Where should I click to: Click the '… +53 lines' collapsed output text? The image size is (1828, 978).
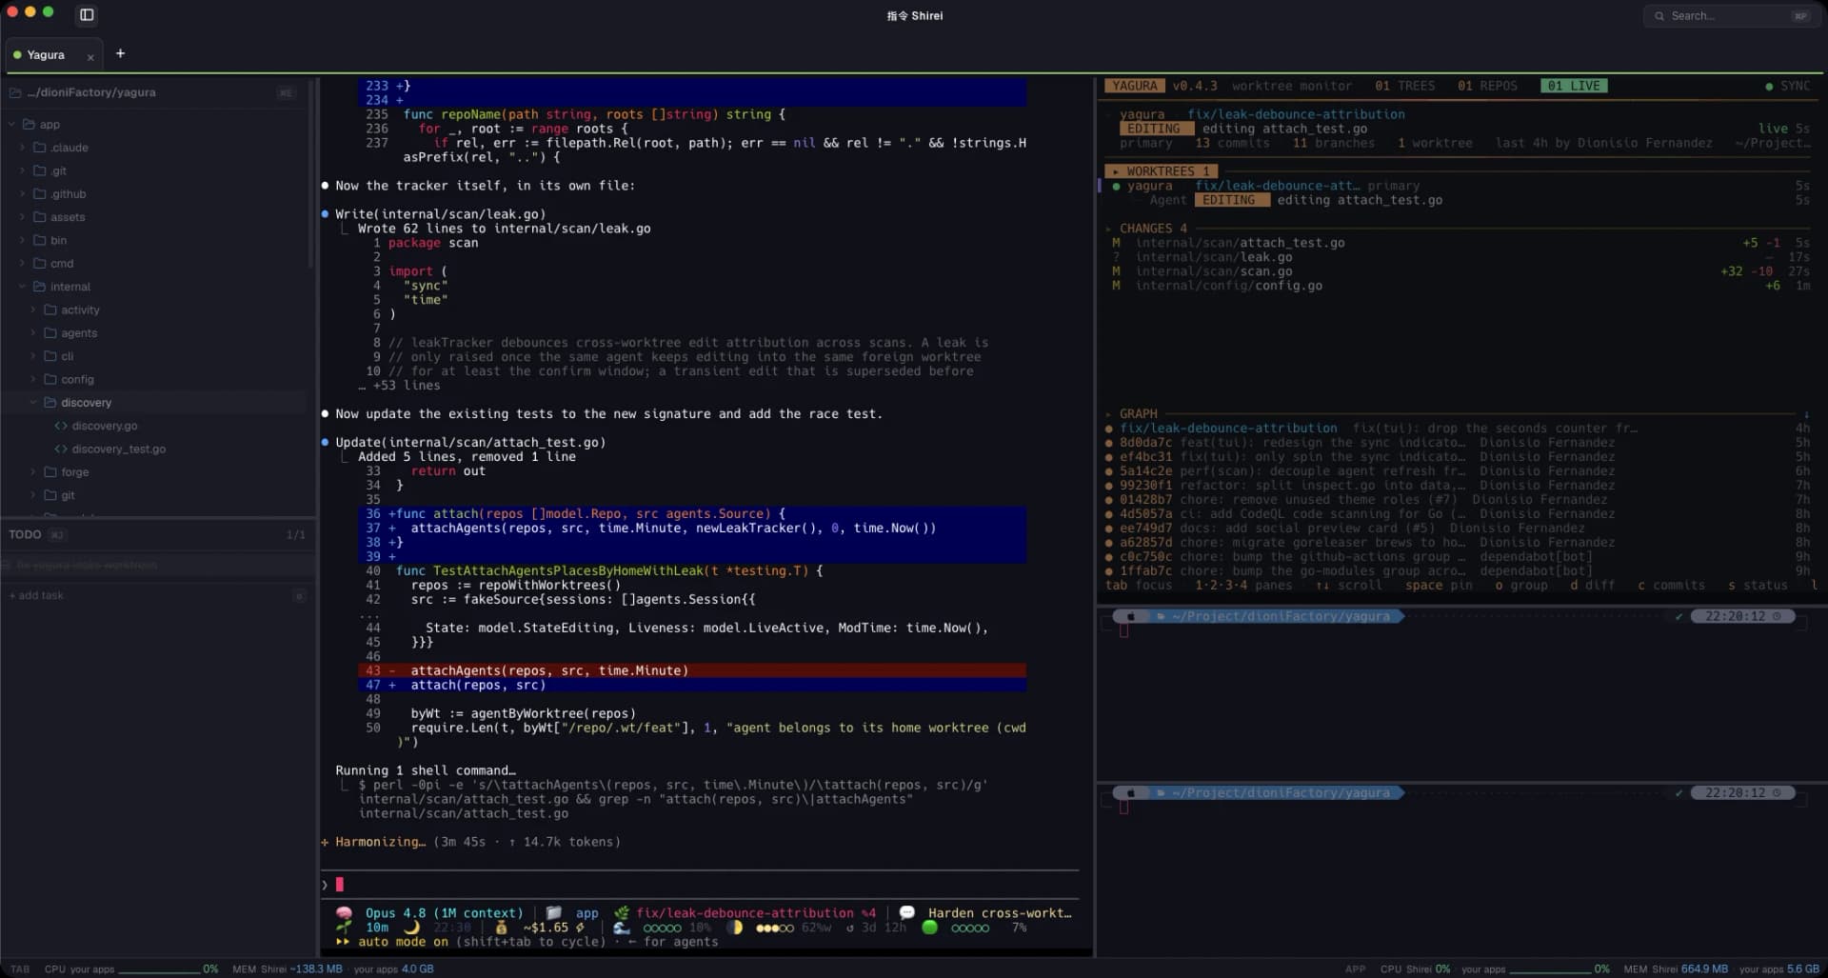pyautogui.click(x=399, y=386)
